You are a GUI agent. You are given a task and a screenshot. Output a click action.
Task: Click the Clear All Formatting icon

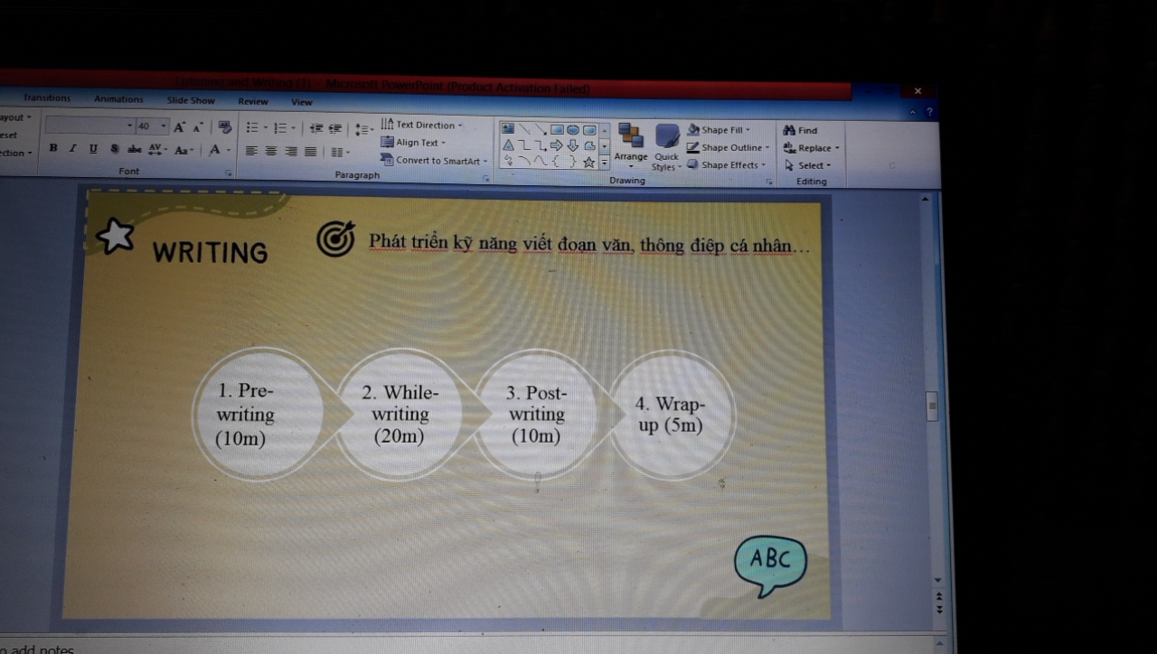(225, 127)
